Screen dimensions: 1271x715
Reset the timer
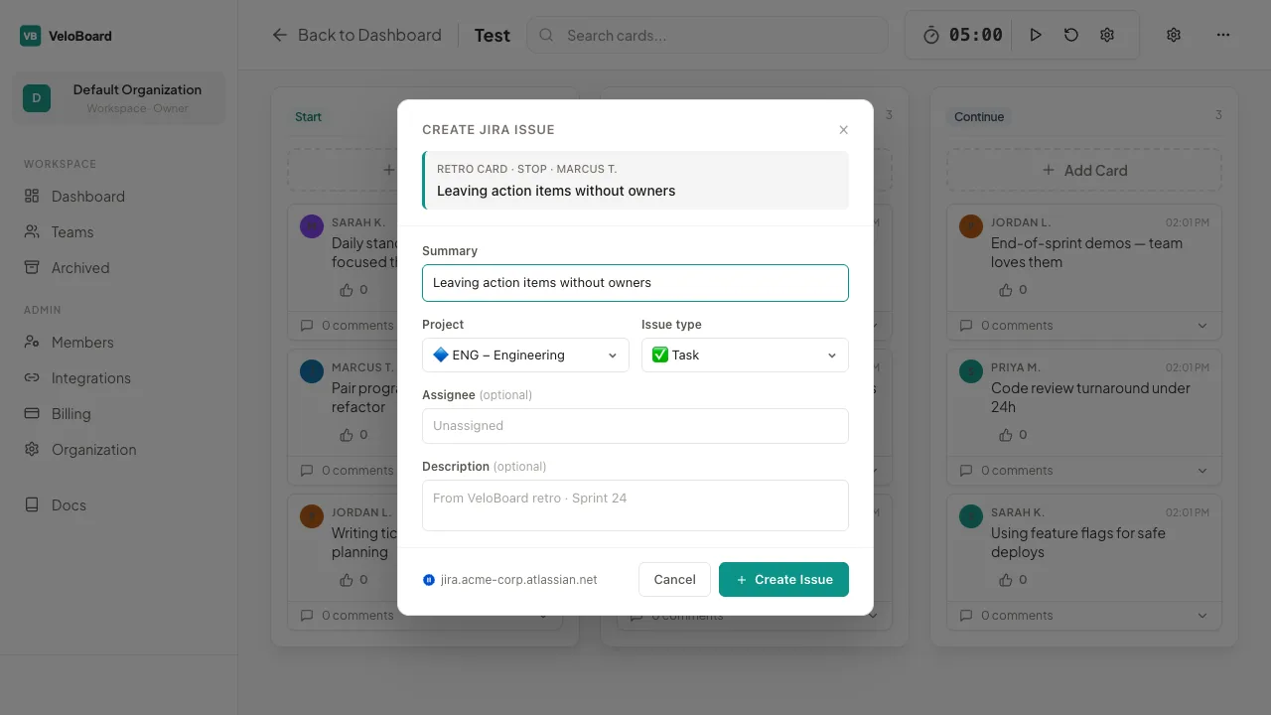click(1071, 35)
